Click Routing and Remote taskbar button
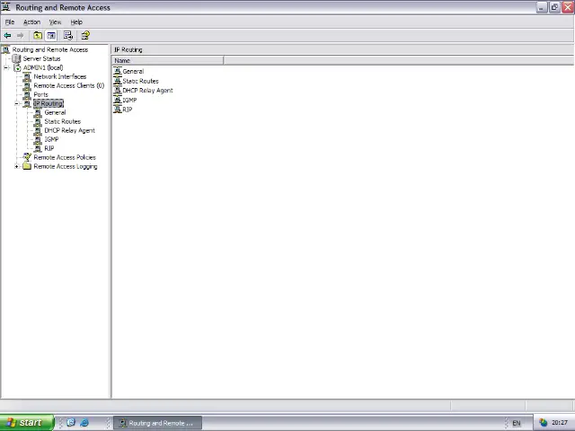This screenshot has width=575, height=431. pos(157,423)
